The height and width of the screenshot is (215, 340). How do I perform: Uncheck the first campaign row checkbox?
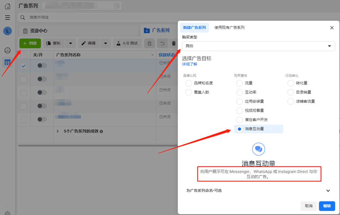24,66
